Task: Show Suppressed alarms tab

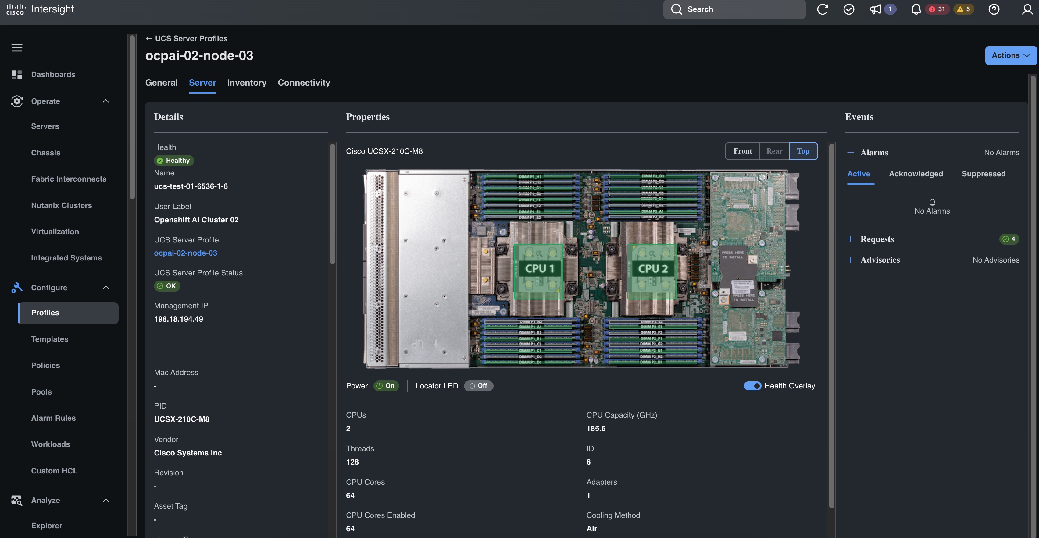Action: click(984, 174)
